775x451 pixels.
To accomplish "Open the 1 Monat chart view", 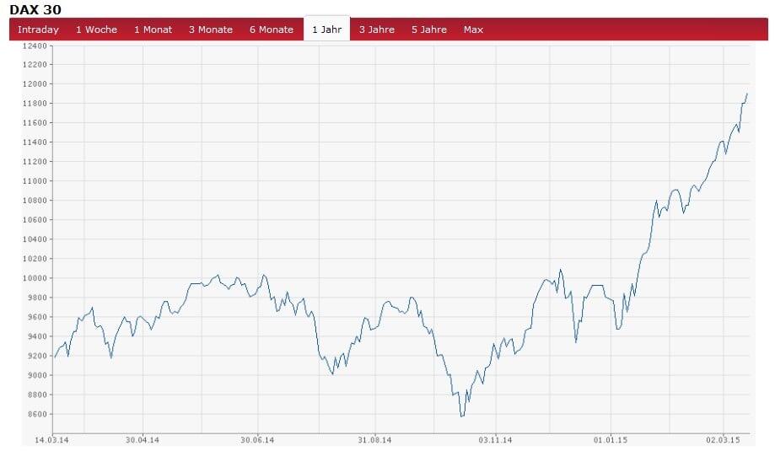I will point(153,30).
